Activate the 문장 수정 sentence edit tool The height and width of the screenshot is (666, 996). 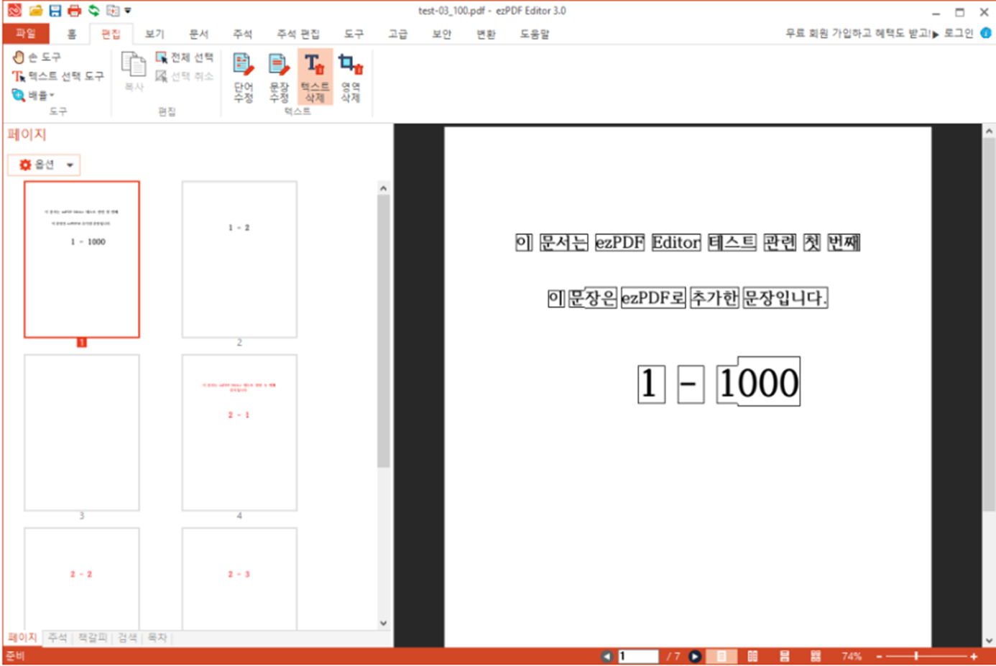tap(279, 78)
